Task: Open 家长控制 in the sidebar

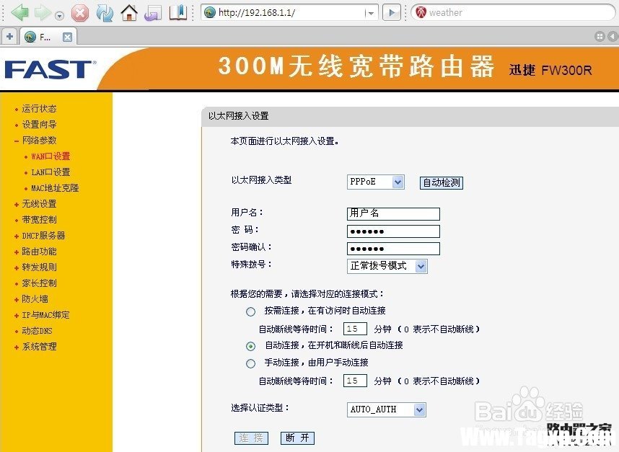Action: [x=39, y=283]
